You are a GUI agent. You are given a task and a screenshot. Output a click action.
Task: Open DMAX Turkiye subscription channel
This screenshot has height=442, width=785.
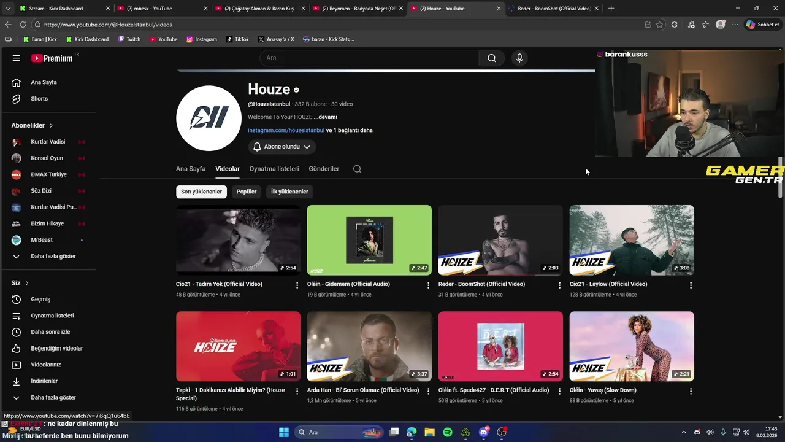(49, 174)
